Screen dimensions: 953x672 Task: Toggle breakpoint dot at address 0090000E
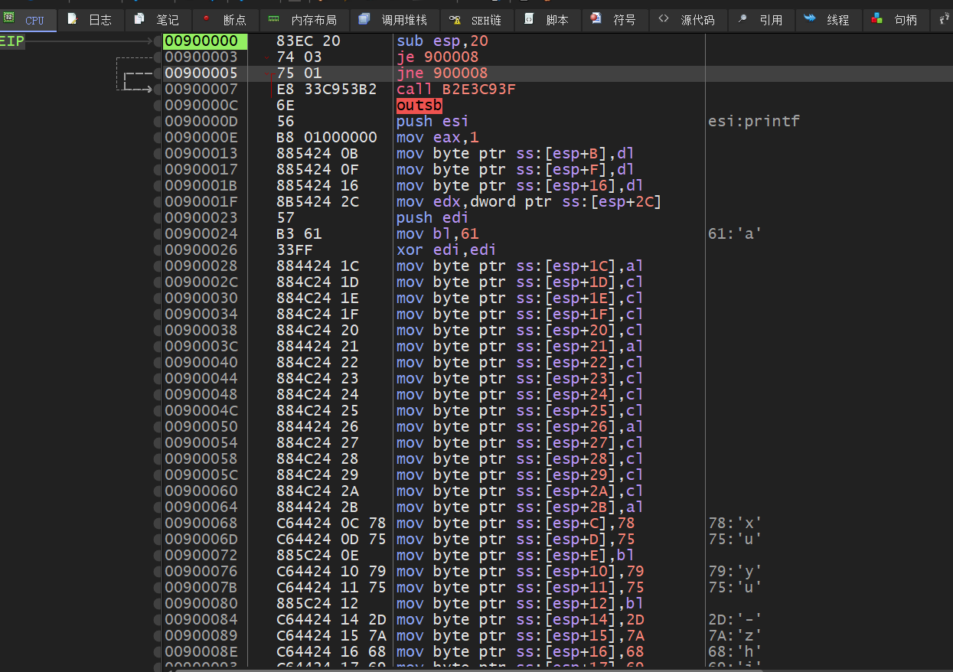157,137
